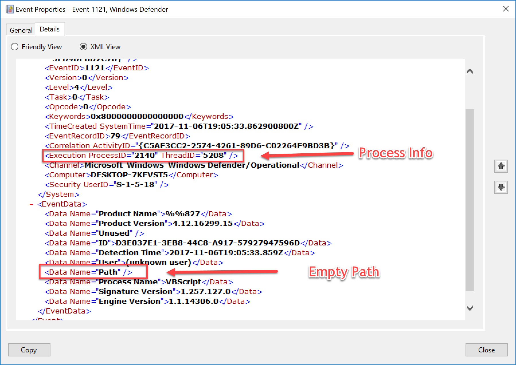Click the closing System tag line
The image size is (516, 365).
pos(59,195)
